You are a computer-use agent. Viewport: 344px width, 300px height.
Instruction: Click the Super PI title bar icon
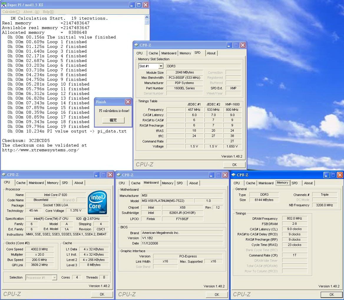[4, 5]
